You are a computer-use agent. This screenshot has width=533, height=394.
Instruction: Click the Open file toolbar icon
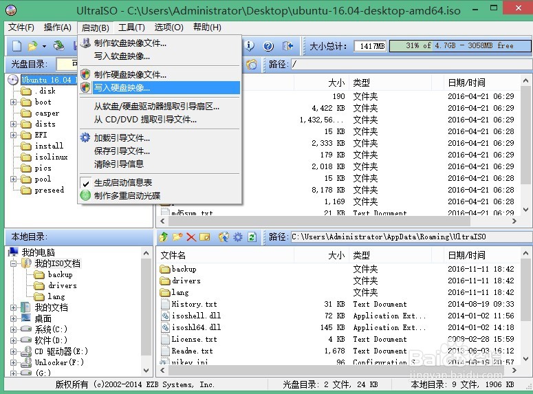click(32, 46)
